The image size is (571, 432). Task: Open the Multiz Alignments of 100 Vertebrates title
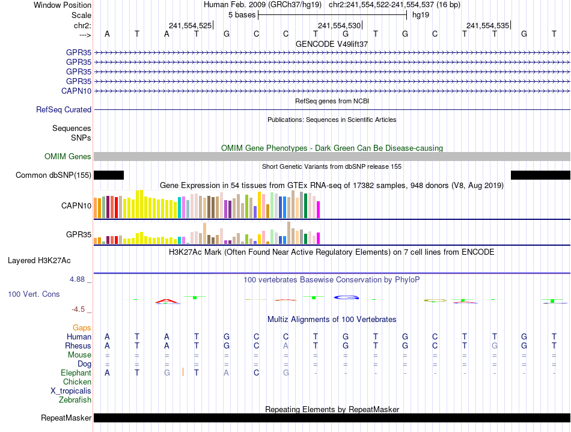pos(332,320)
